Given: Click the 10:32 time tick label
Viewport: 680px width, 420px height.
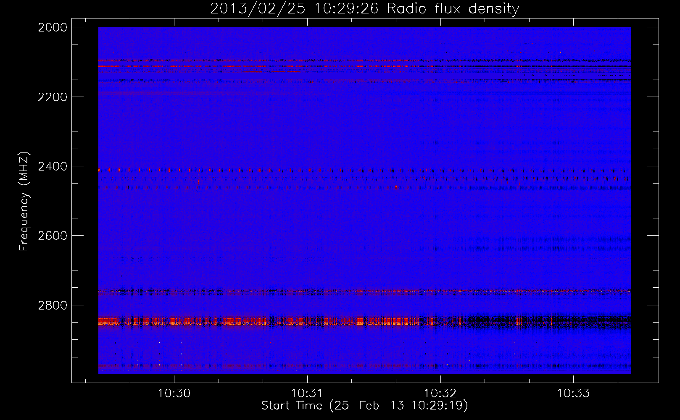Looking at the screenshot, I should [x=440, y=394].
